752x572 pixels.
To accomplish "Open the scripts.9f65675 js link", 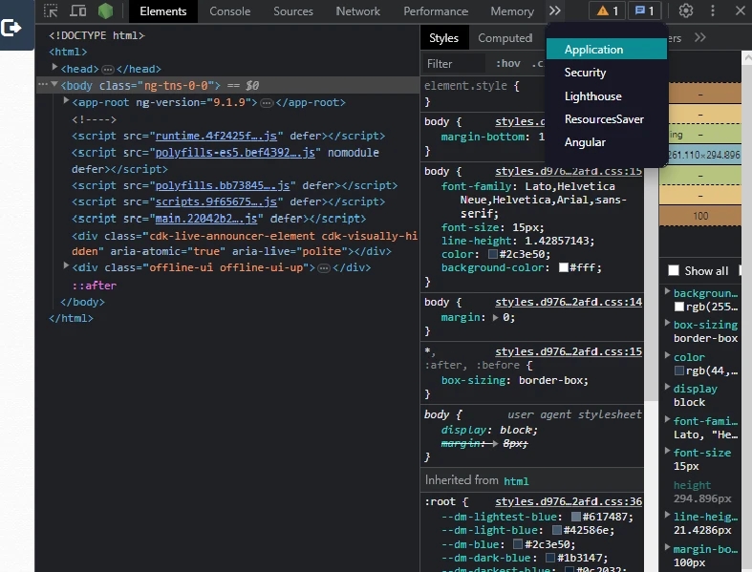I will pyautogui.click(x=216, y=201).
